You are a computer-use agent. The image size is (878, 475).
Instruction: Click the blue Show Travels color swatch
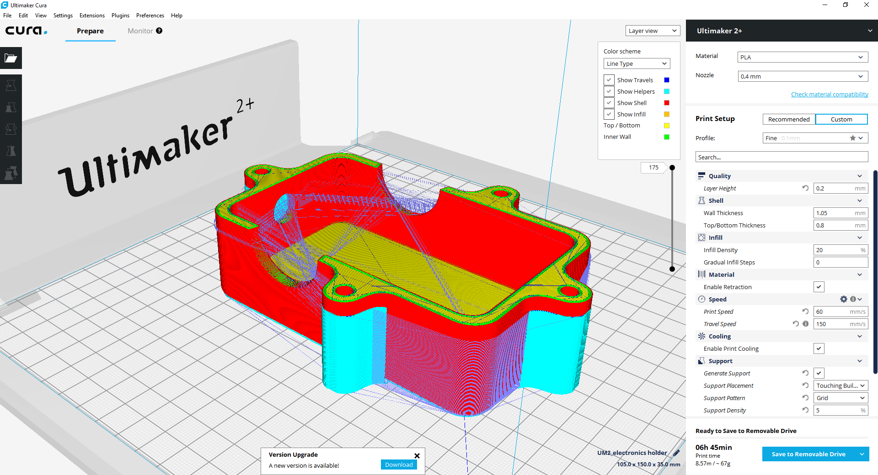667,80
